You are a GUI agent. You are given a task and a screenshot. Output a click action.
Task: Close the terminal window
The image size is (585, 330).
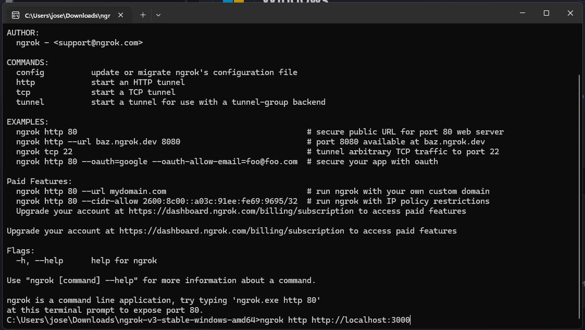570,13
